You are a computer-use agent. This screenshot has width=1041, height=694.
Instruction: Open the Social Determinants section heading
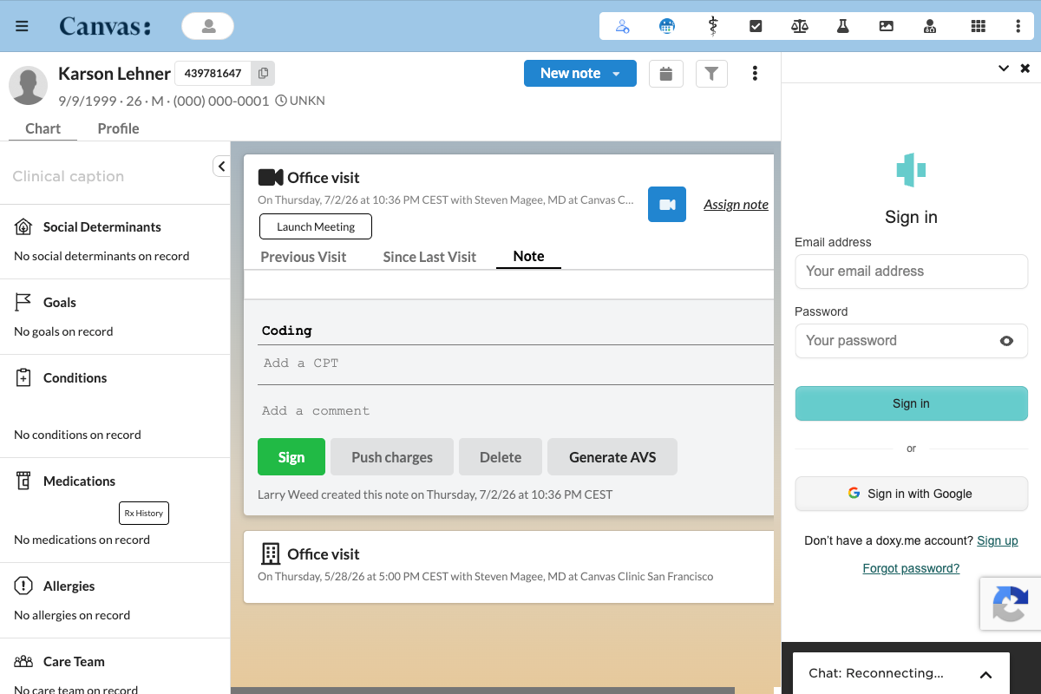point(101,227)
